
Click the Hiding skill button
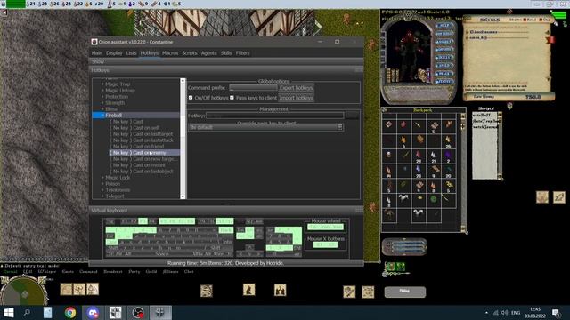tap(405, 292)
